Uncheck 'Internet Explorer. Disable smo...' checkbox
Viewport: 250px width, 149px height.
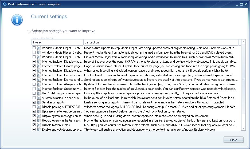pos(34,70)
